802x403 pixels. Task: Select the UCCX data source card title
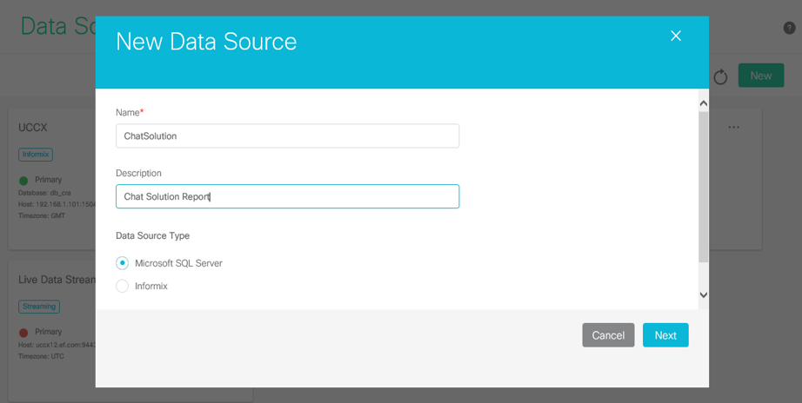pos(33,128)
